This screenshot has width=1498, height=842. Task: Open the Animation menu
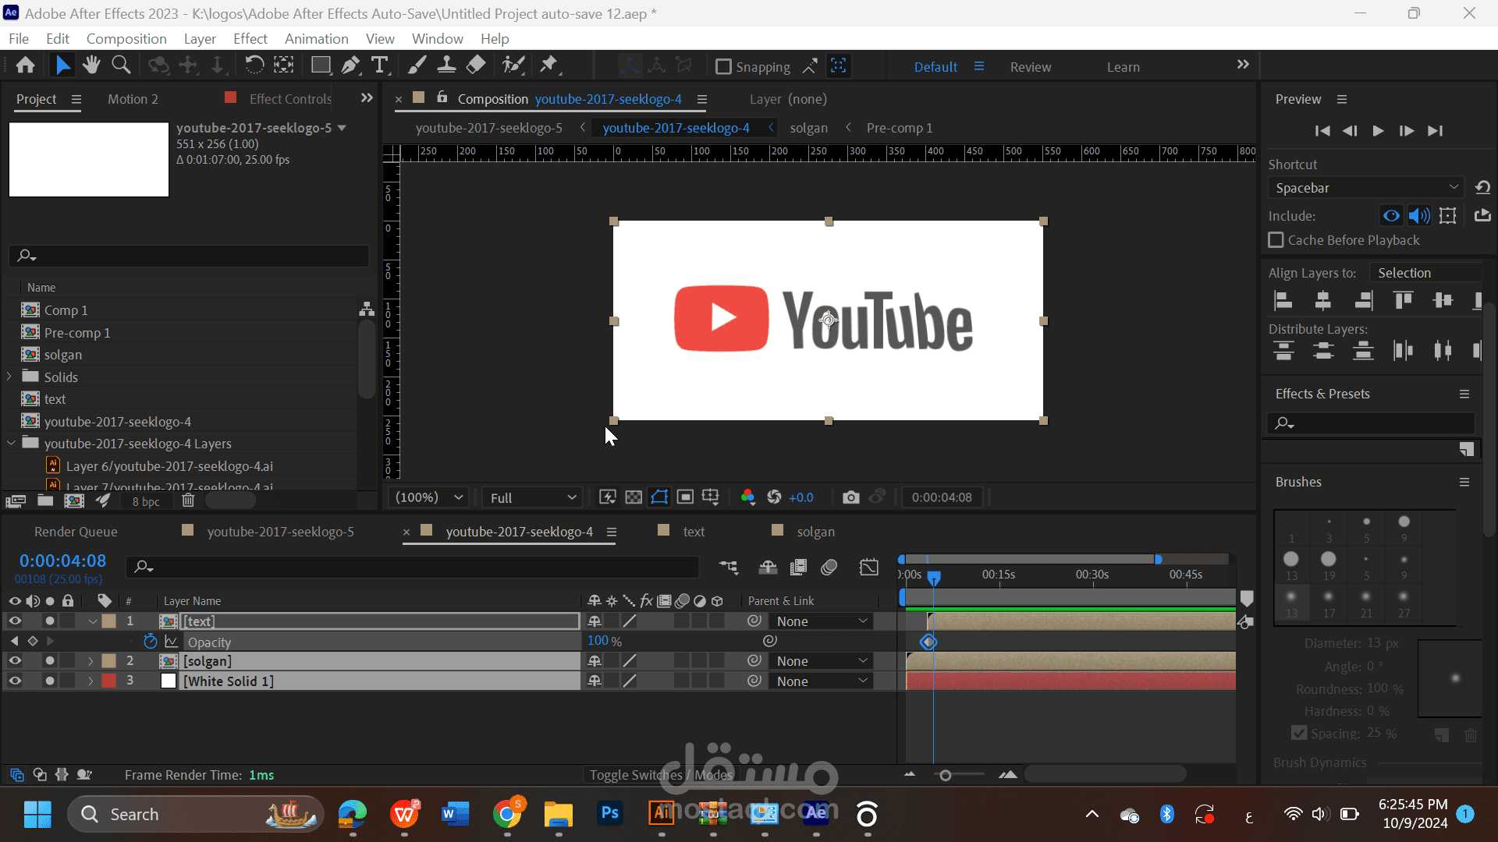pyautogui.click(x=316, y=38)
